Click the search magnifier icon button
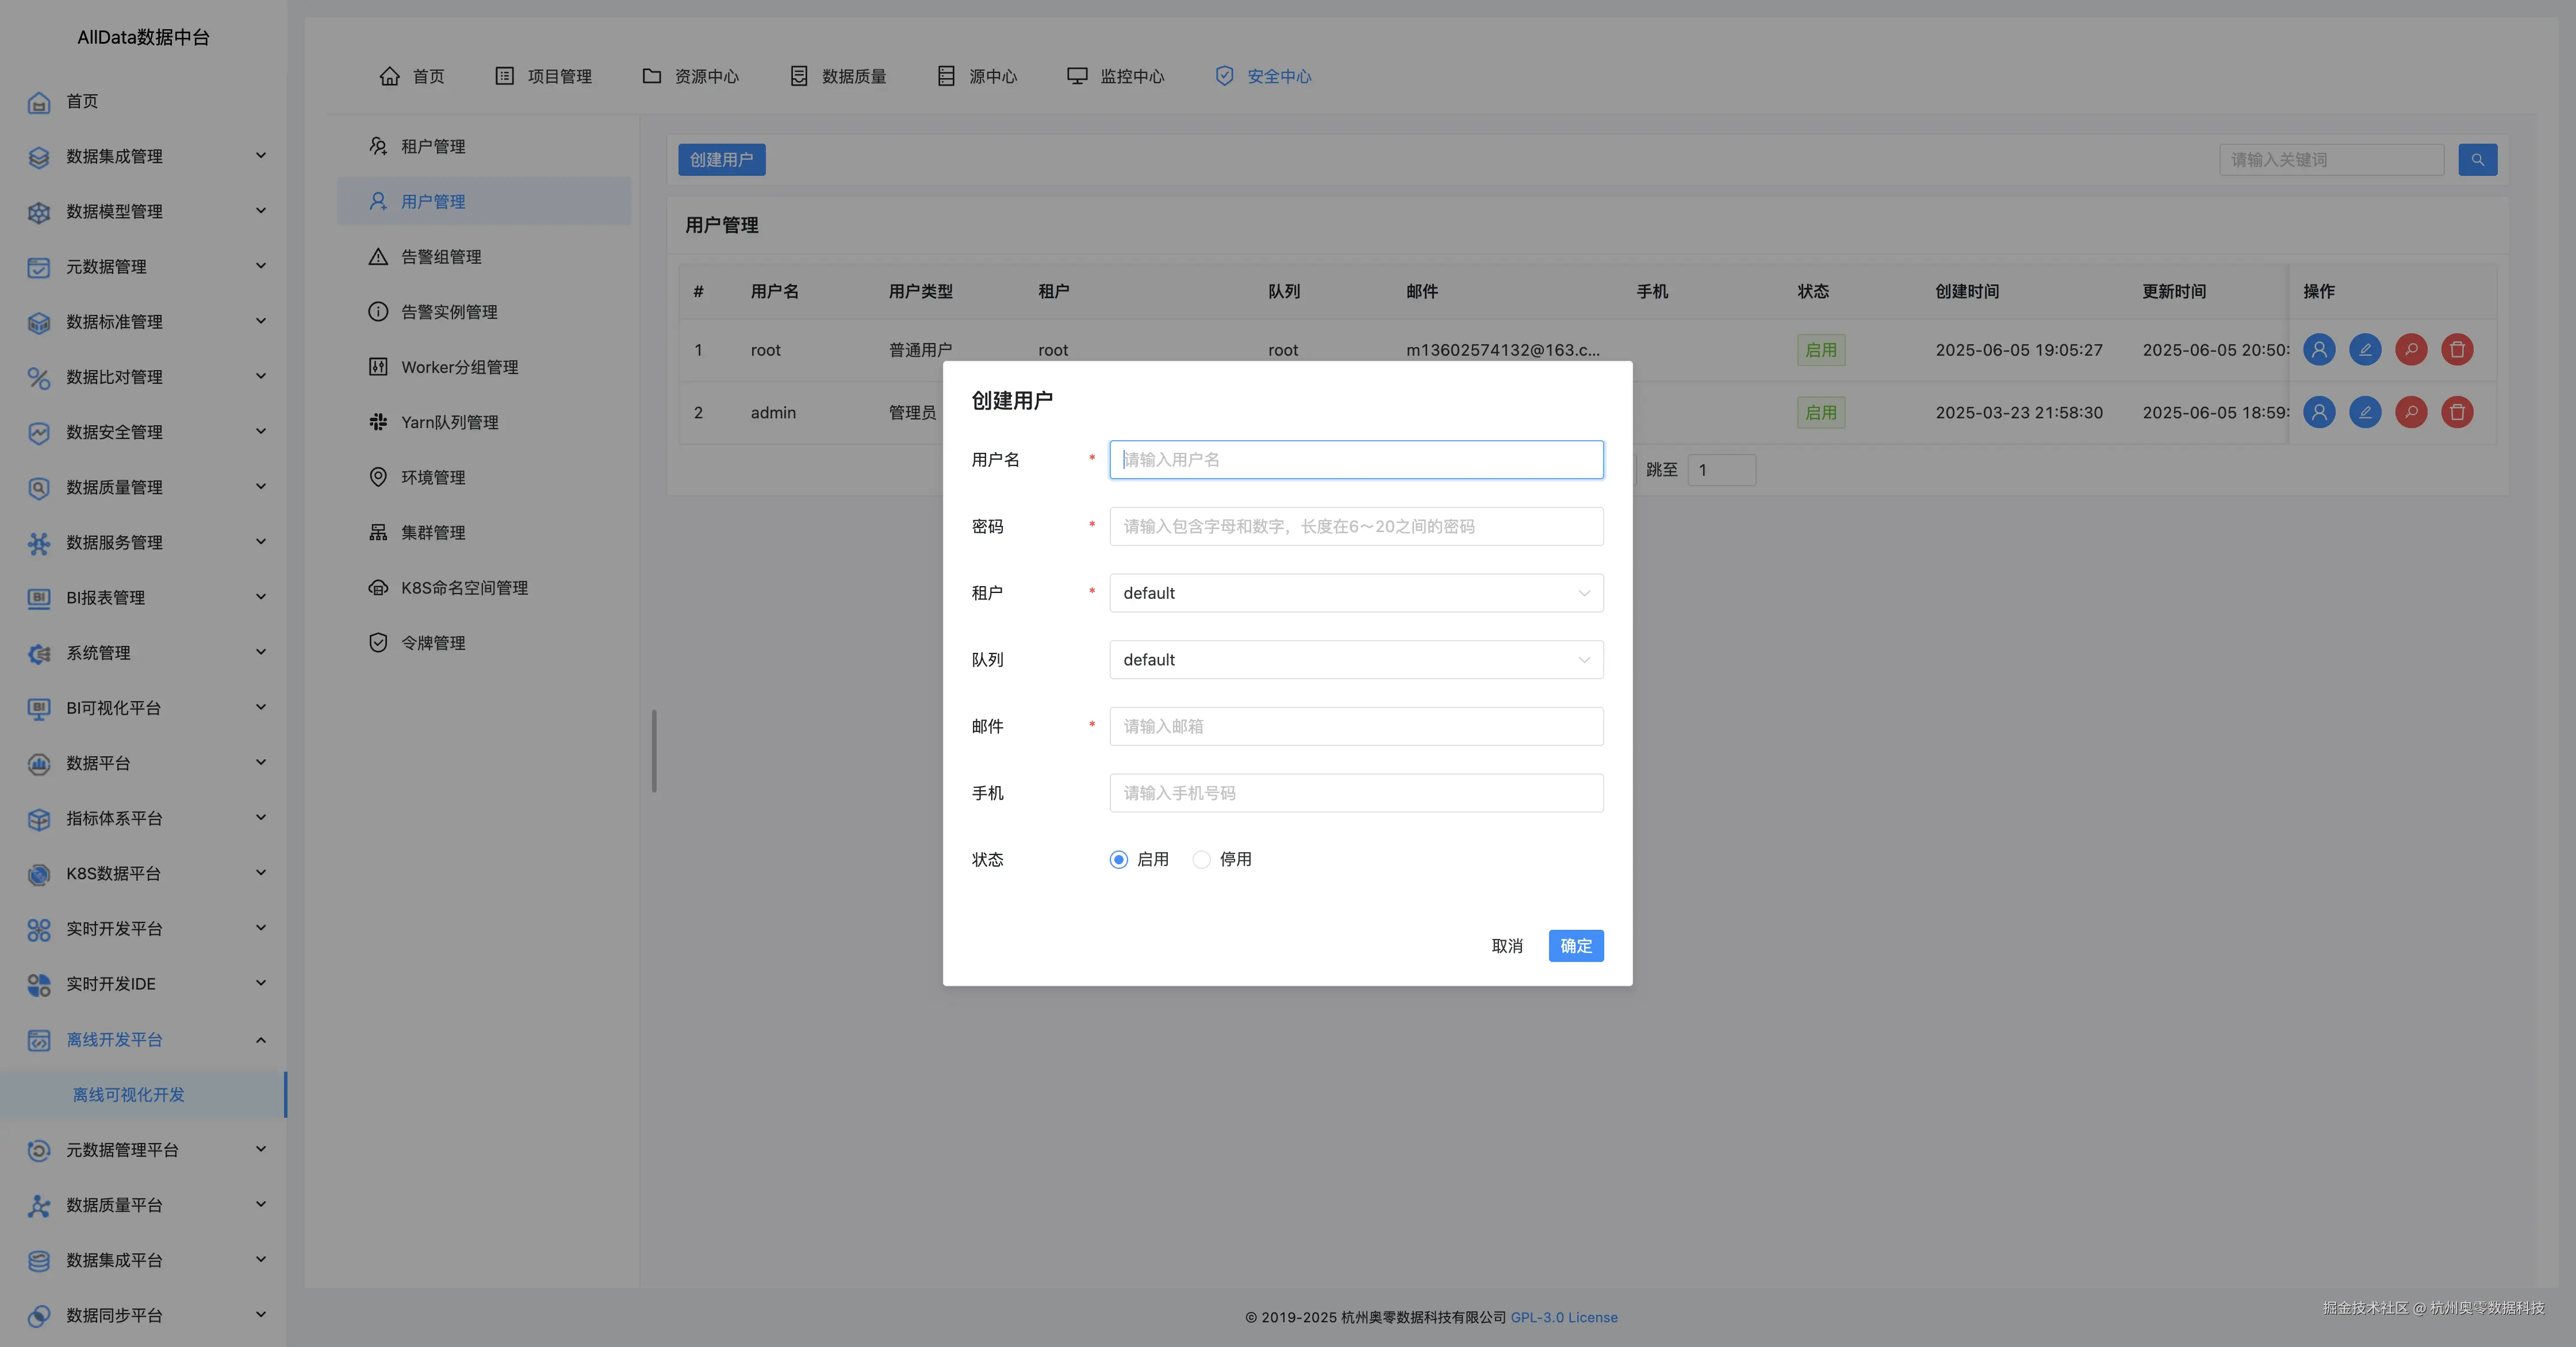This screenshot has width=2576, height=1347. point(2477,160)
